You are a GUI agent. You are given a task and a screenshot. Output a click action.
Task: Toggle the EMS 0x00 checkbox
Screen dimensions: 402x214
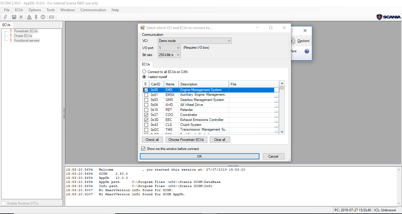tap(146, 90)
